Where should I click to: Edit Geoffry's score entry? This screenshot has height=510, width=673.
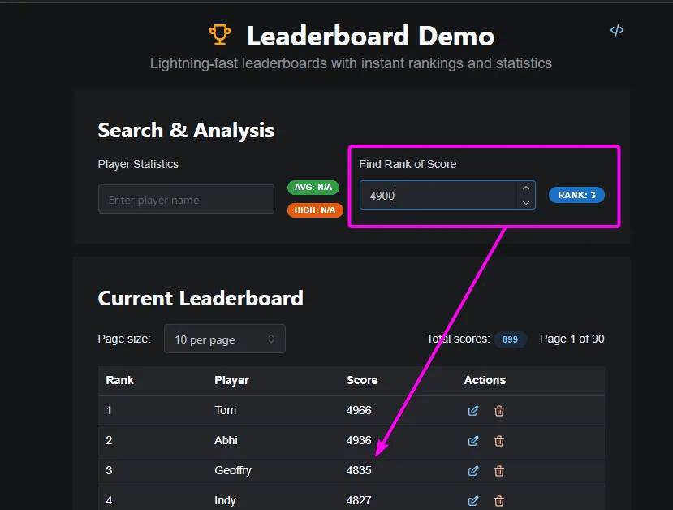tap(473, 471)
